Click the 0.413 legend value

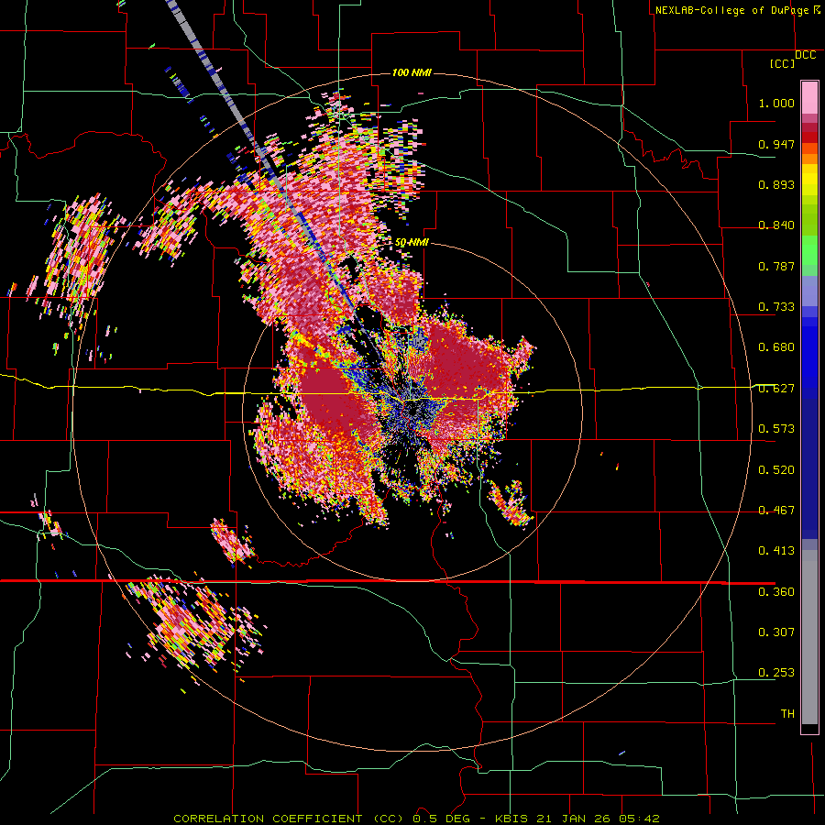coord(776,551)
